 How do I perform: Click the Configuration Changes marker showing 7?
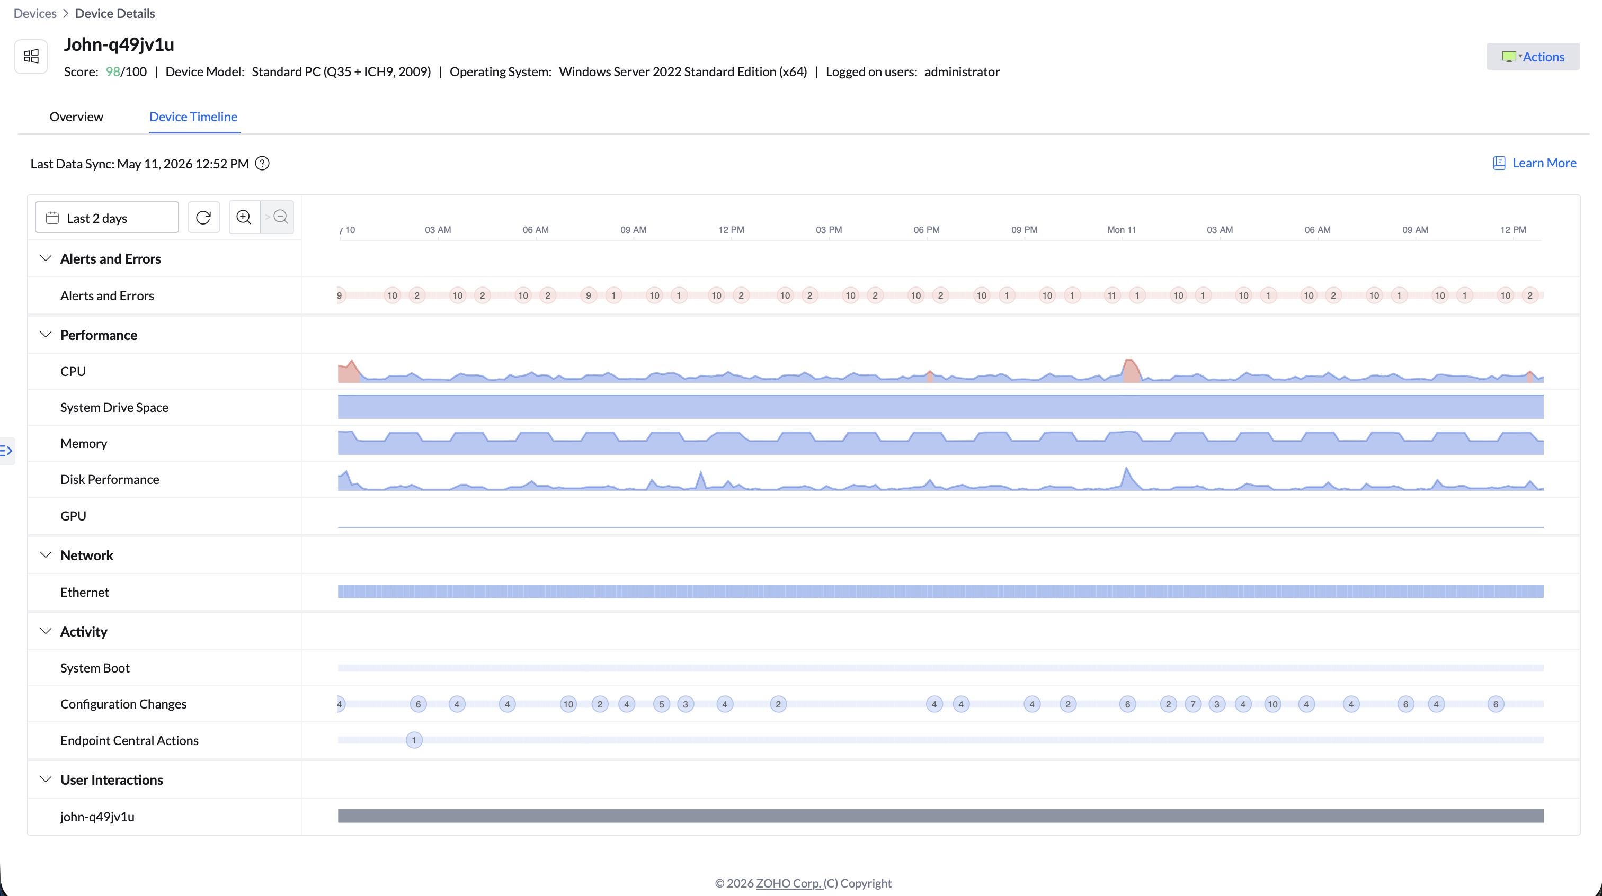(x=1193, y=704)
